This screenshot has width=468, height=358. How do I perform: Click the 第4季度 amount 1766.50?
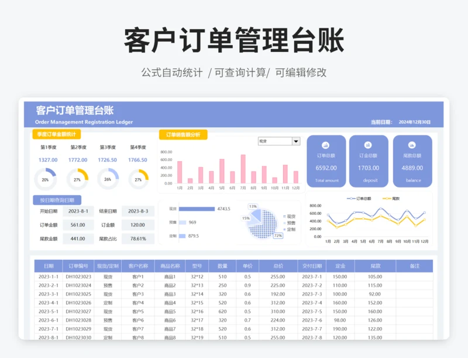point(137,160)
